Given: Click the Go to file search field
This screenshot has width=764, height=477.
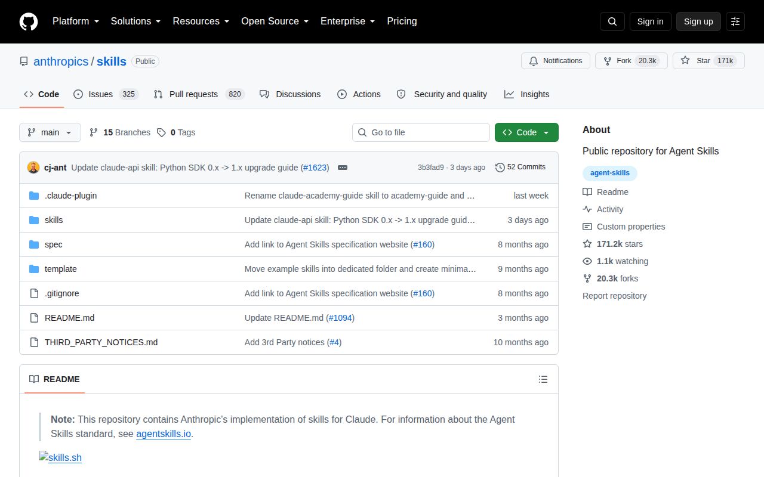Looking at the screenshot, I should tap(421, 132).
